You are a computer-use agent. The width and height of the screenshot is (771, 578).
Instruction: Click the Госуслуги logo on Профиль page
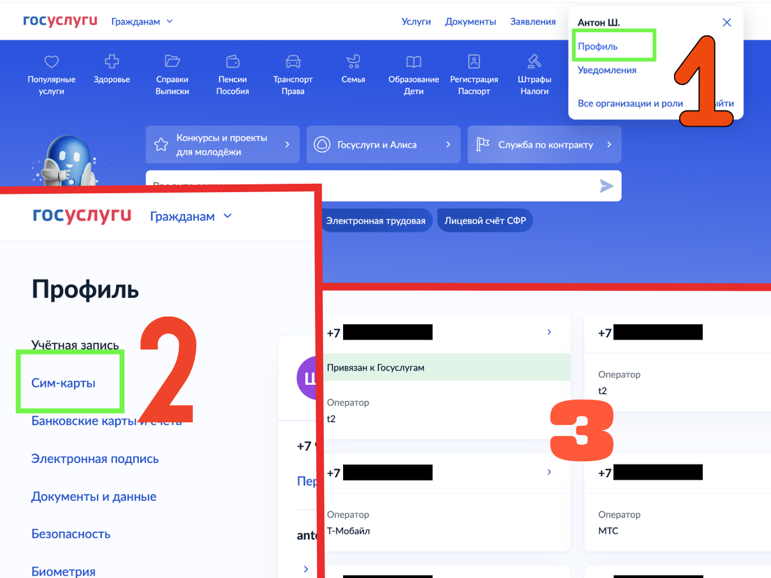pyautogui.click(x=82, y=216)
